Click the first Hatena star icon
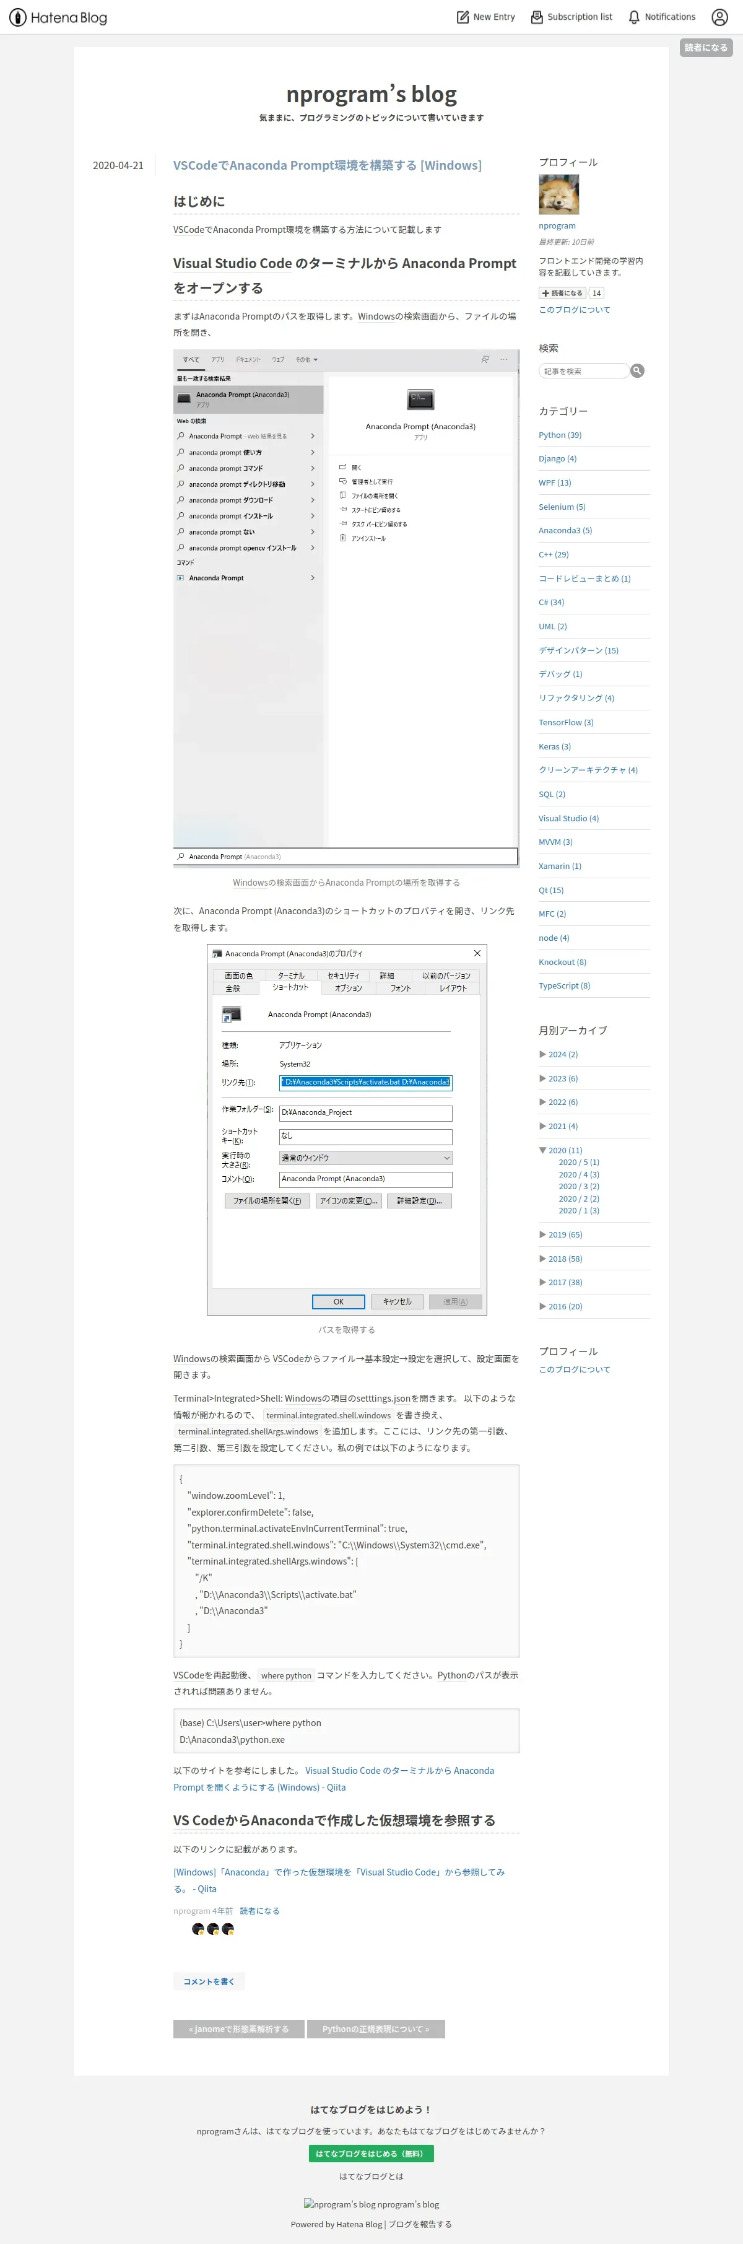The width and height of the screenshot is (743, 2244). tap(198, 1929)
